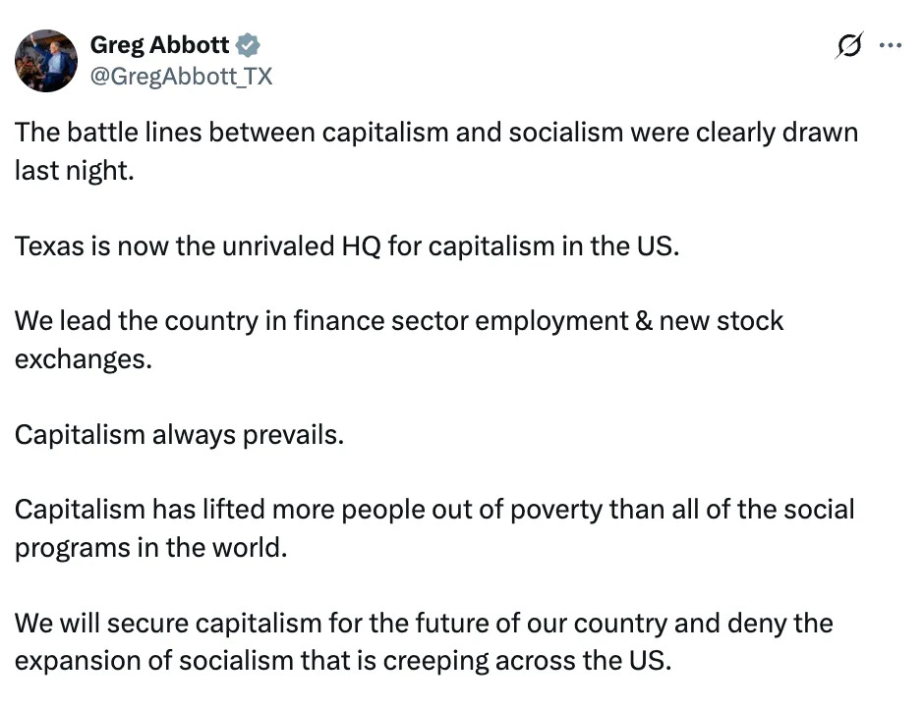Viewport: 924px width, 709px height.
Task: Click the "&" symbol in the post
Action: coord(645,321)
